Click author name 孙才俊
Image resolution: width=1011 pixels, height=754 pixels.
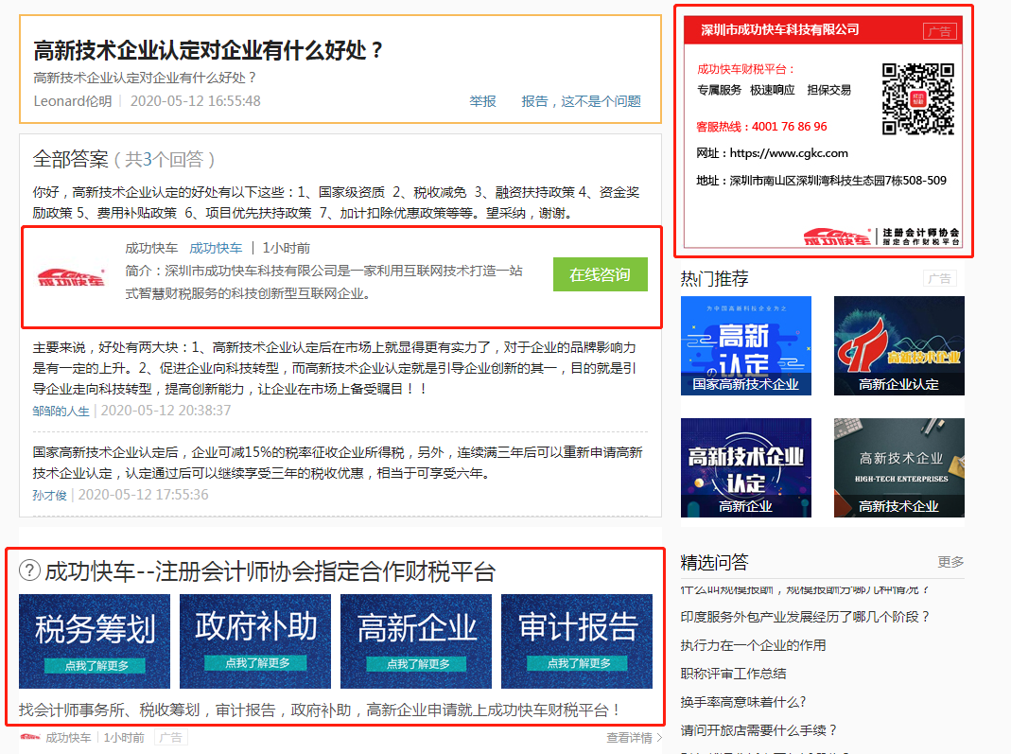click(x=49, y=495)
